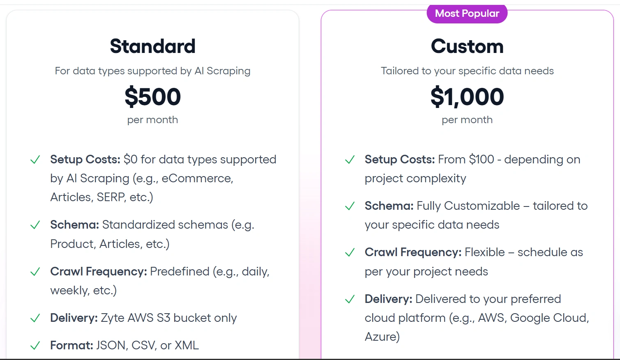Click "per month" under the $1,000 price
620x360 pixels.
pyautogui.click(x=467, y=120)
